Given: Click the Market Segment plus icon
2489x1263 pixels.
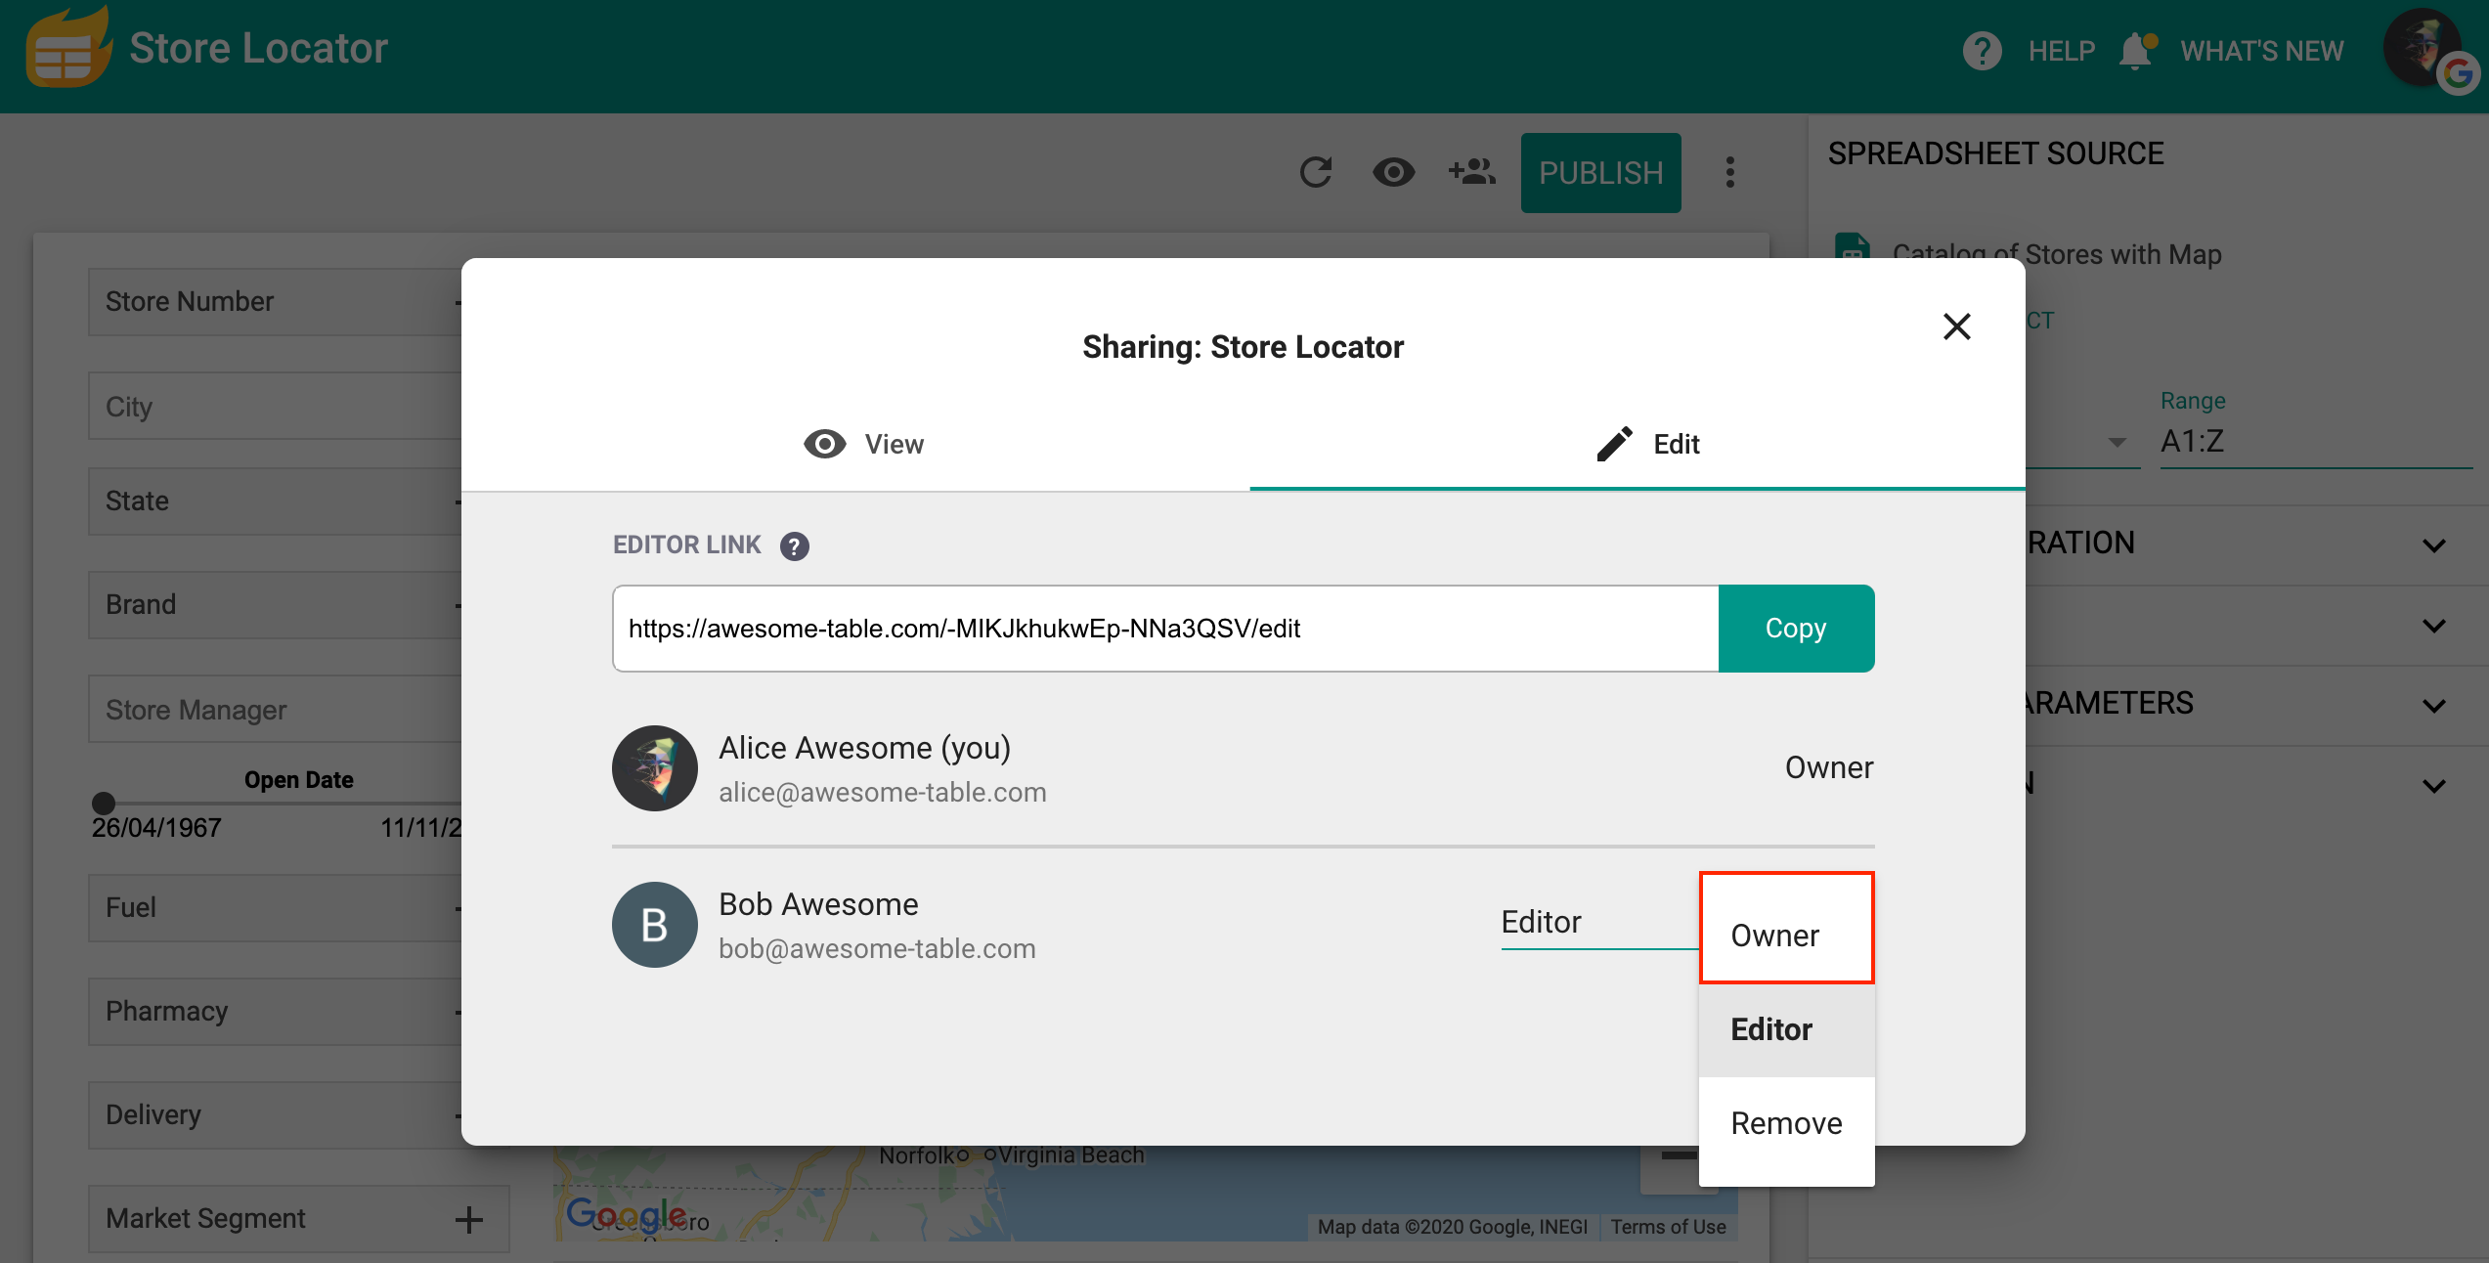Looking at the screenshot, I should 469,1219.
